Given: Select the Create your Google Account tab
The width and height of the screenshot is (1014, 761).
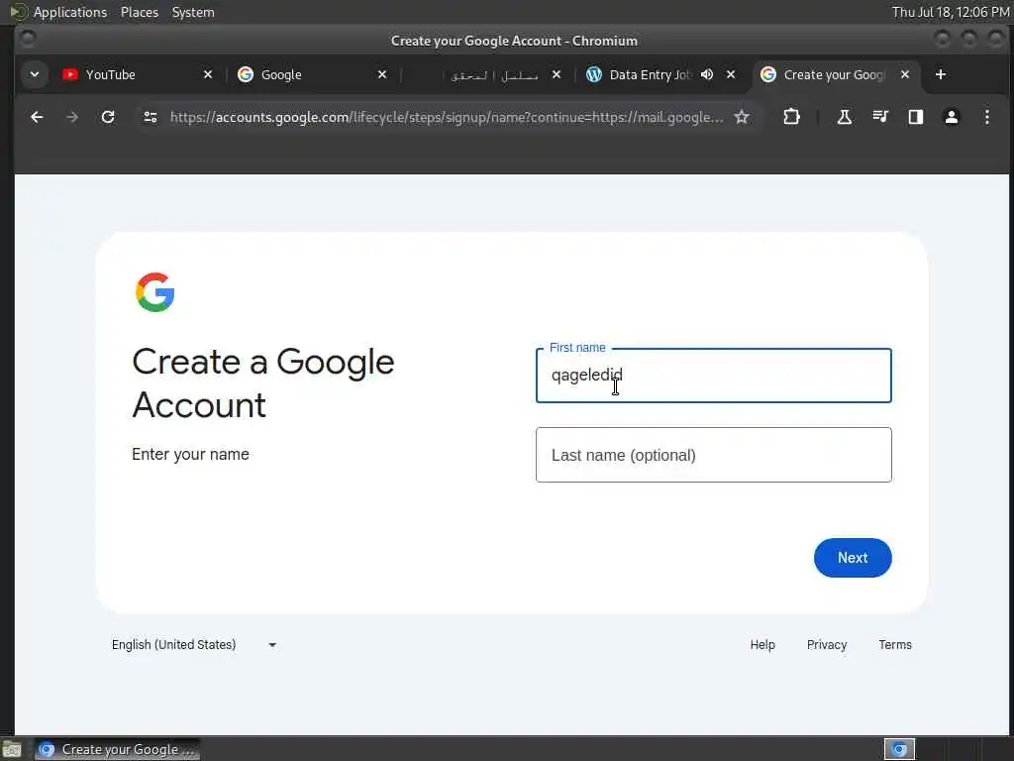Looking at the screenshot, I should pos(836,74).
